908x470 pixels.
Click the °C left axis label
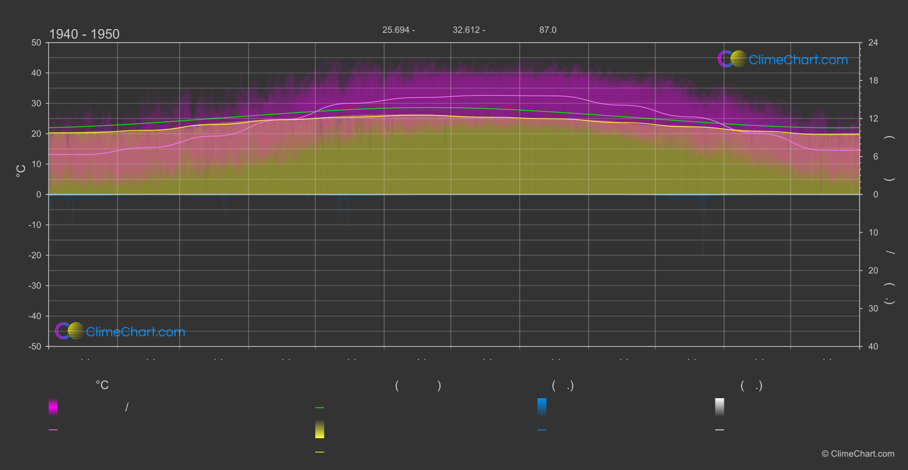21,171
